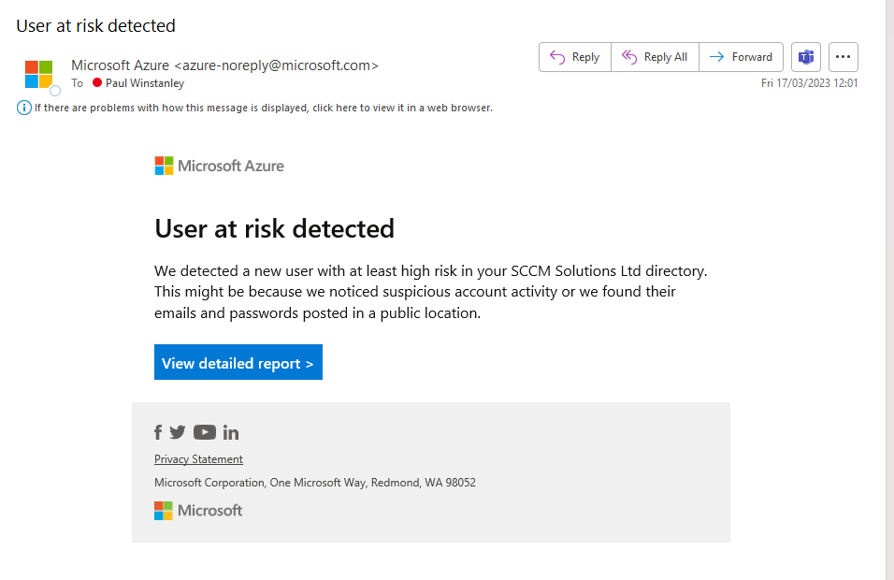Click the info icon beside display message

pos(23,108)
